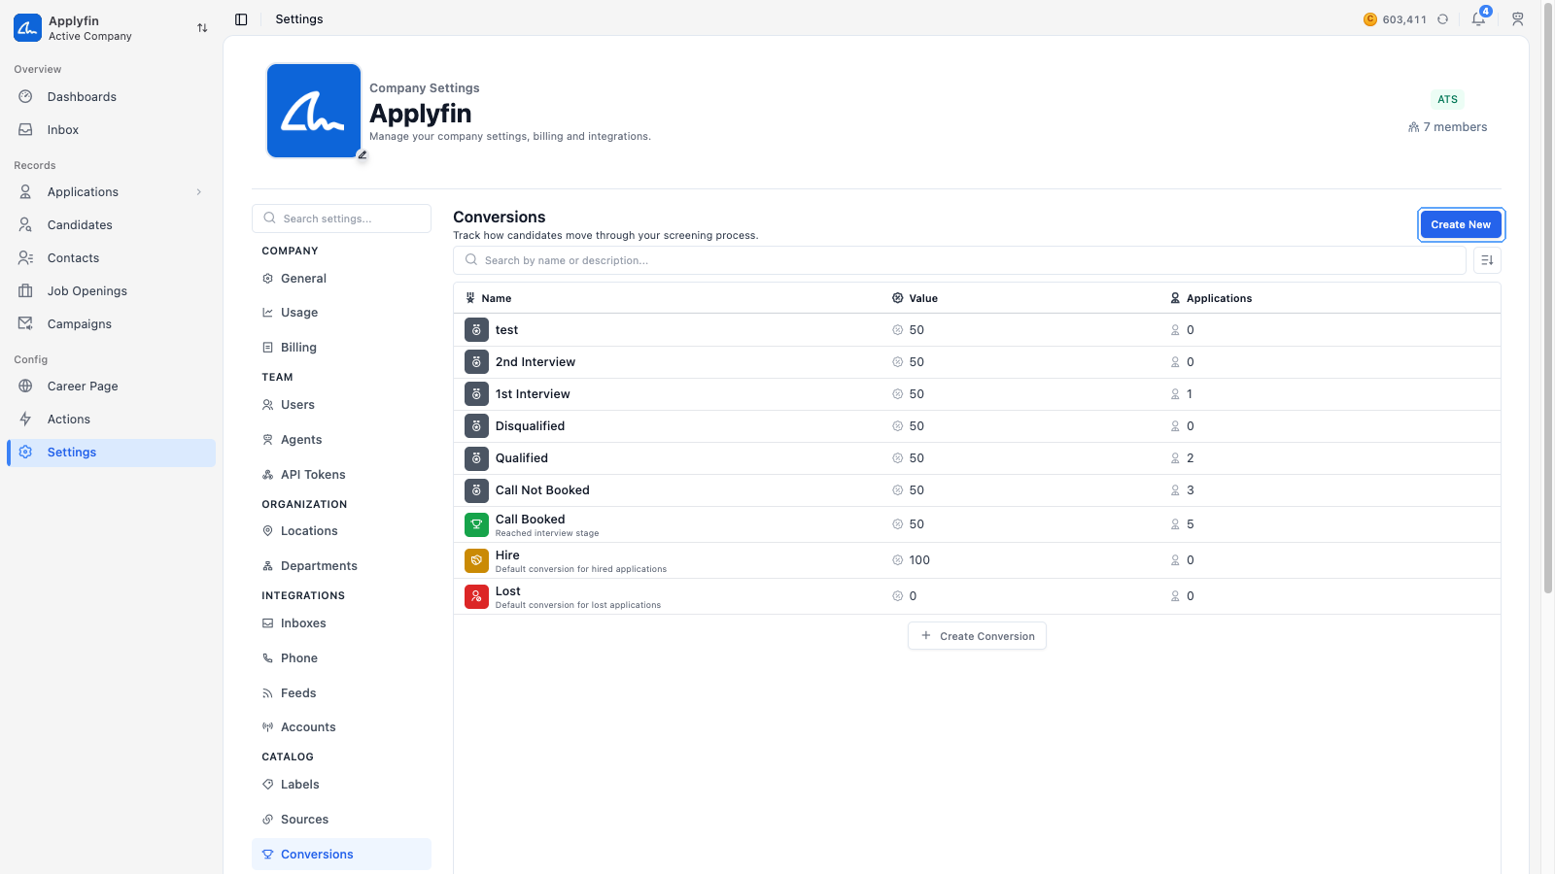
Task: Open General company settings
Action: click(341, 279)
